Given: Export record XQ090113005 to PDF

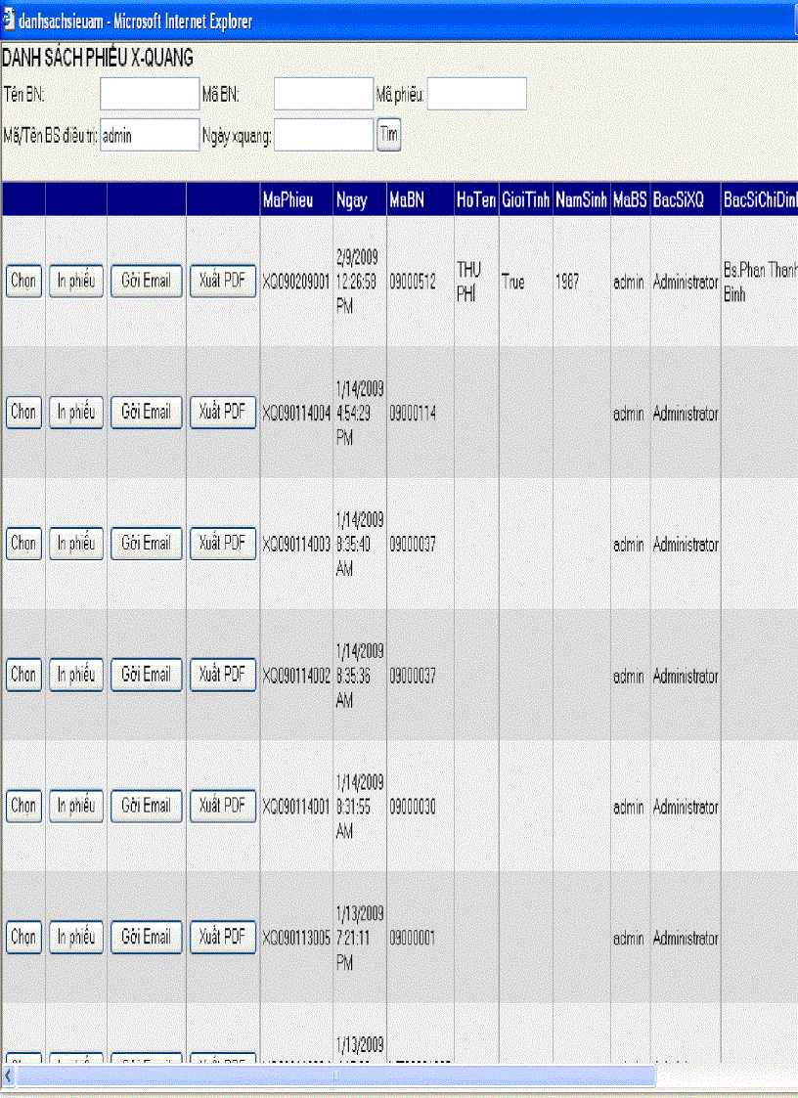Looking at the screenshot, I should click(x=222, y=938).
